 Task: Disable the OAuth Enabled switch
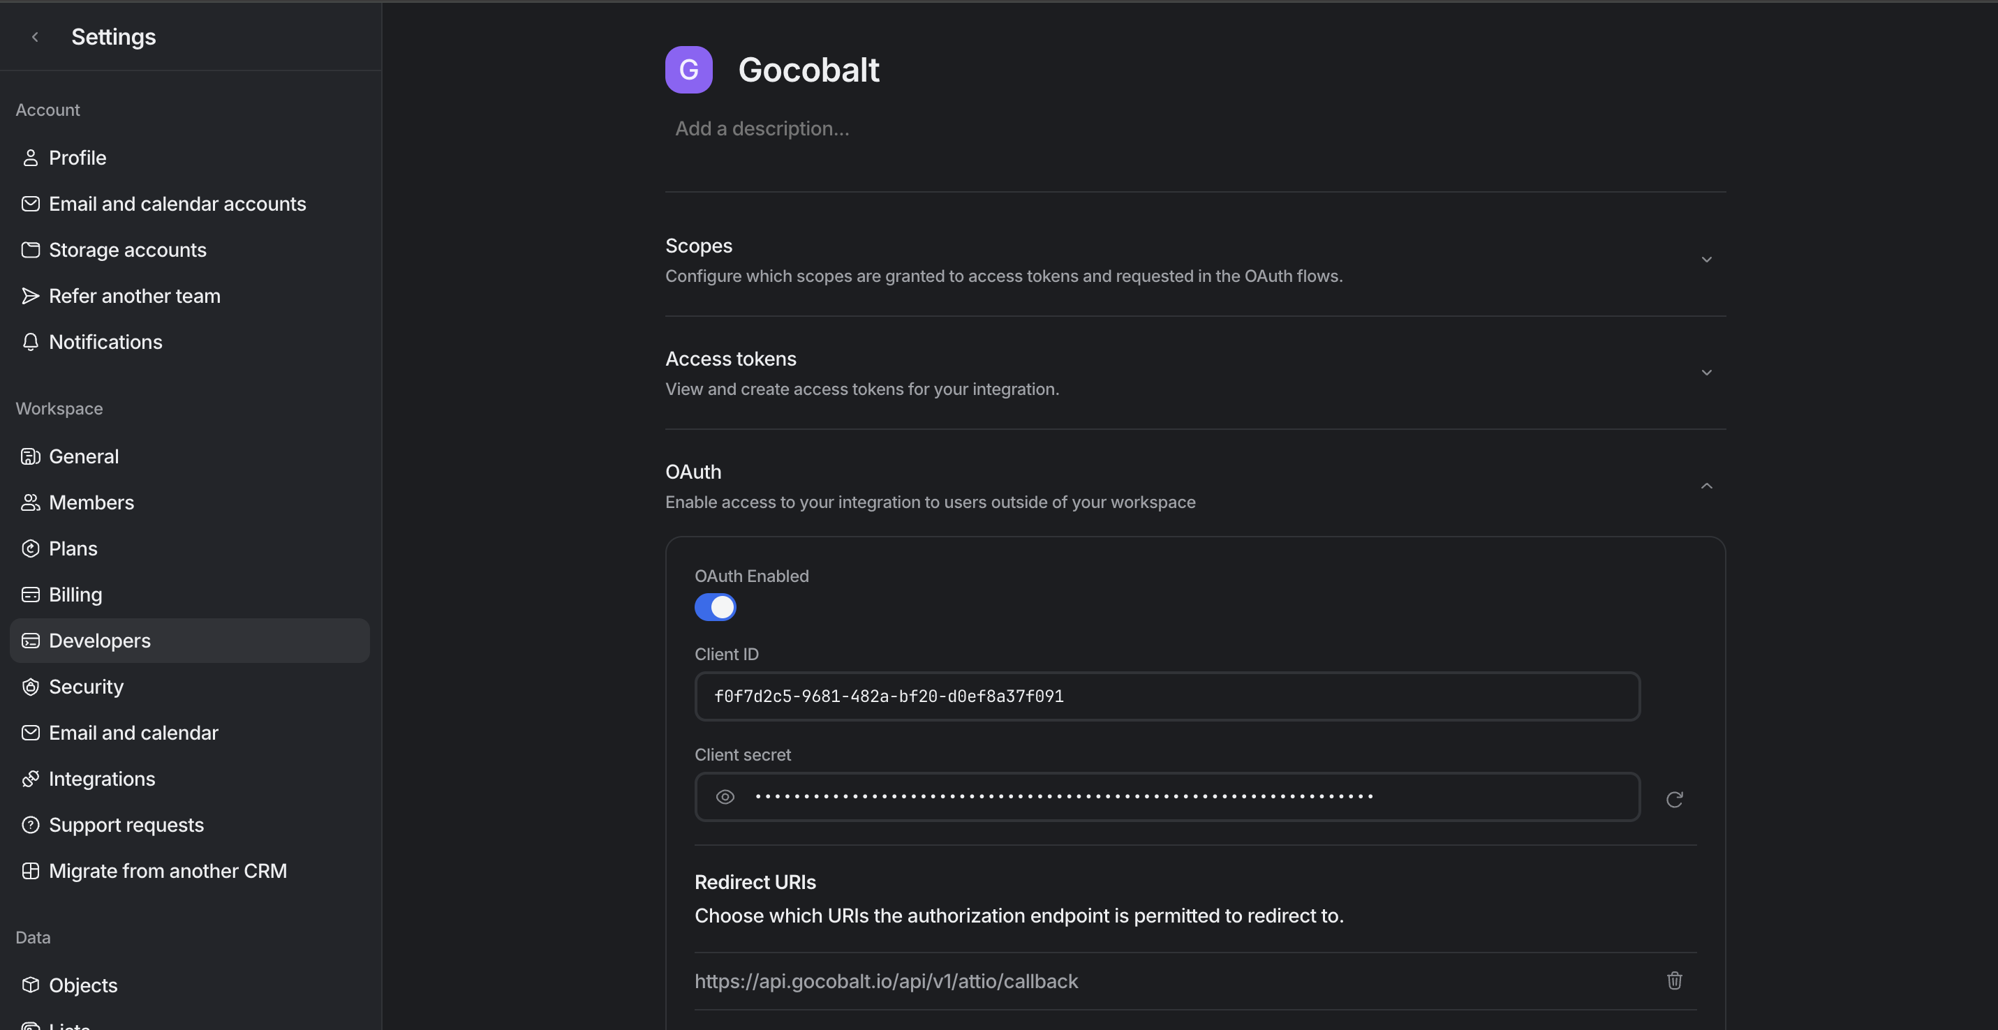[x=714, y=607]
